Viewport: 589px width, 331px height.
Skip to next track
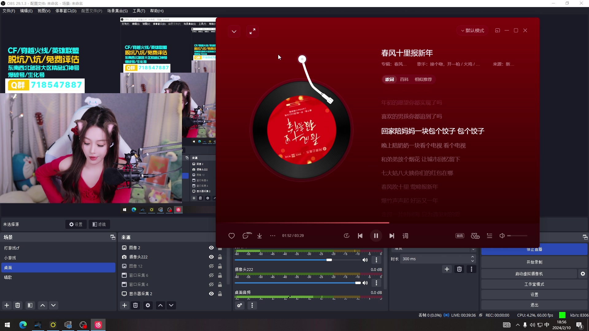pos(392,236)
